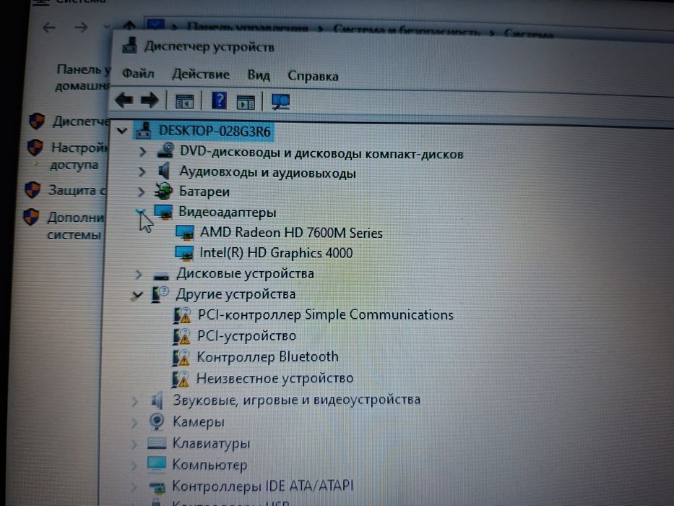This screenshot has width=674, height=506.
Task: Select the Видеоадаптеры category label
Action: 228,212
